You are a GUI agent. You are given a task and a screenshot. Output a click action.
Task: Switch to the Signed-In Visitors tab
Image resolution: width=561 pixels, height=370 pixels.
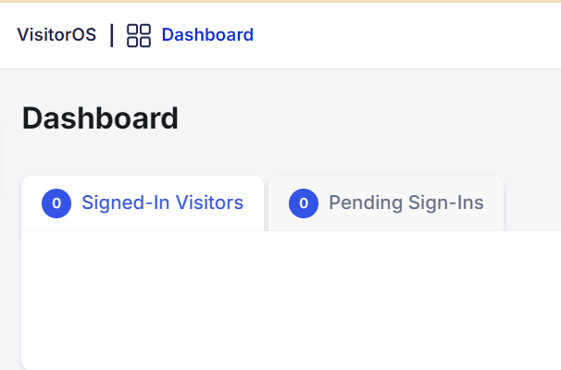point(143,203)
